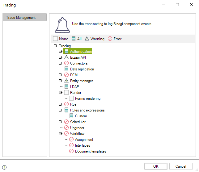Screen dimensions: 199x172
Task: Select the Data replication label
Action: (82, 69)
